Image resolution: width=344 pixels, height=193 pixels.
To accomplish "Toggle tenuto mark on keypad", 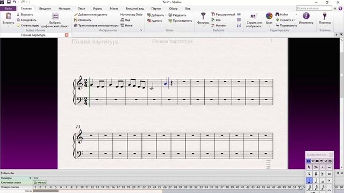I will (x=329, y=167).
